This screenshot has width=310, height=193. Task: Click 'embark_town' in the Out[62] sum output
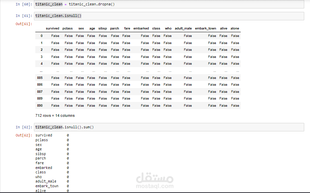pos(47,186)
